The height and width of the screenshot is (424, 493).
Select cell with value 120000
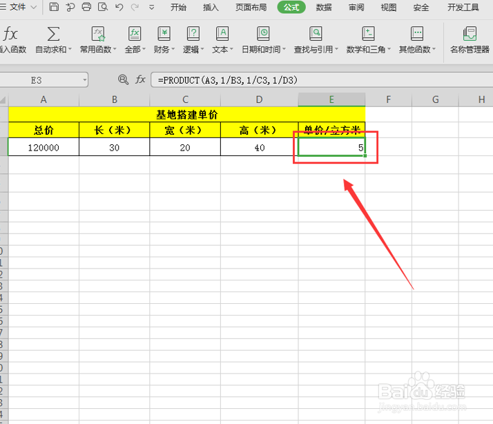pos(43,147)
